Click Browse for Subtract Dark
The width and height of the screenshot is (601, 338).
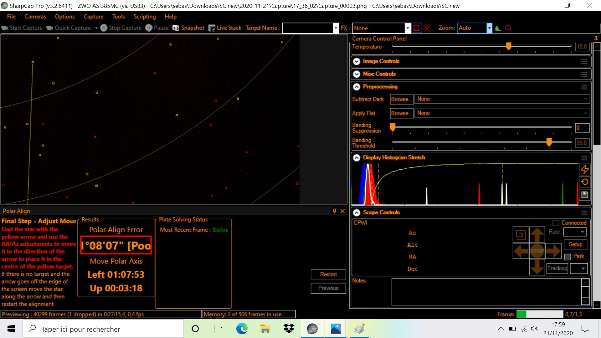(402, 99)
